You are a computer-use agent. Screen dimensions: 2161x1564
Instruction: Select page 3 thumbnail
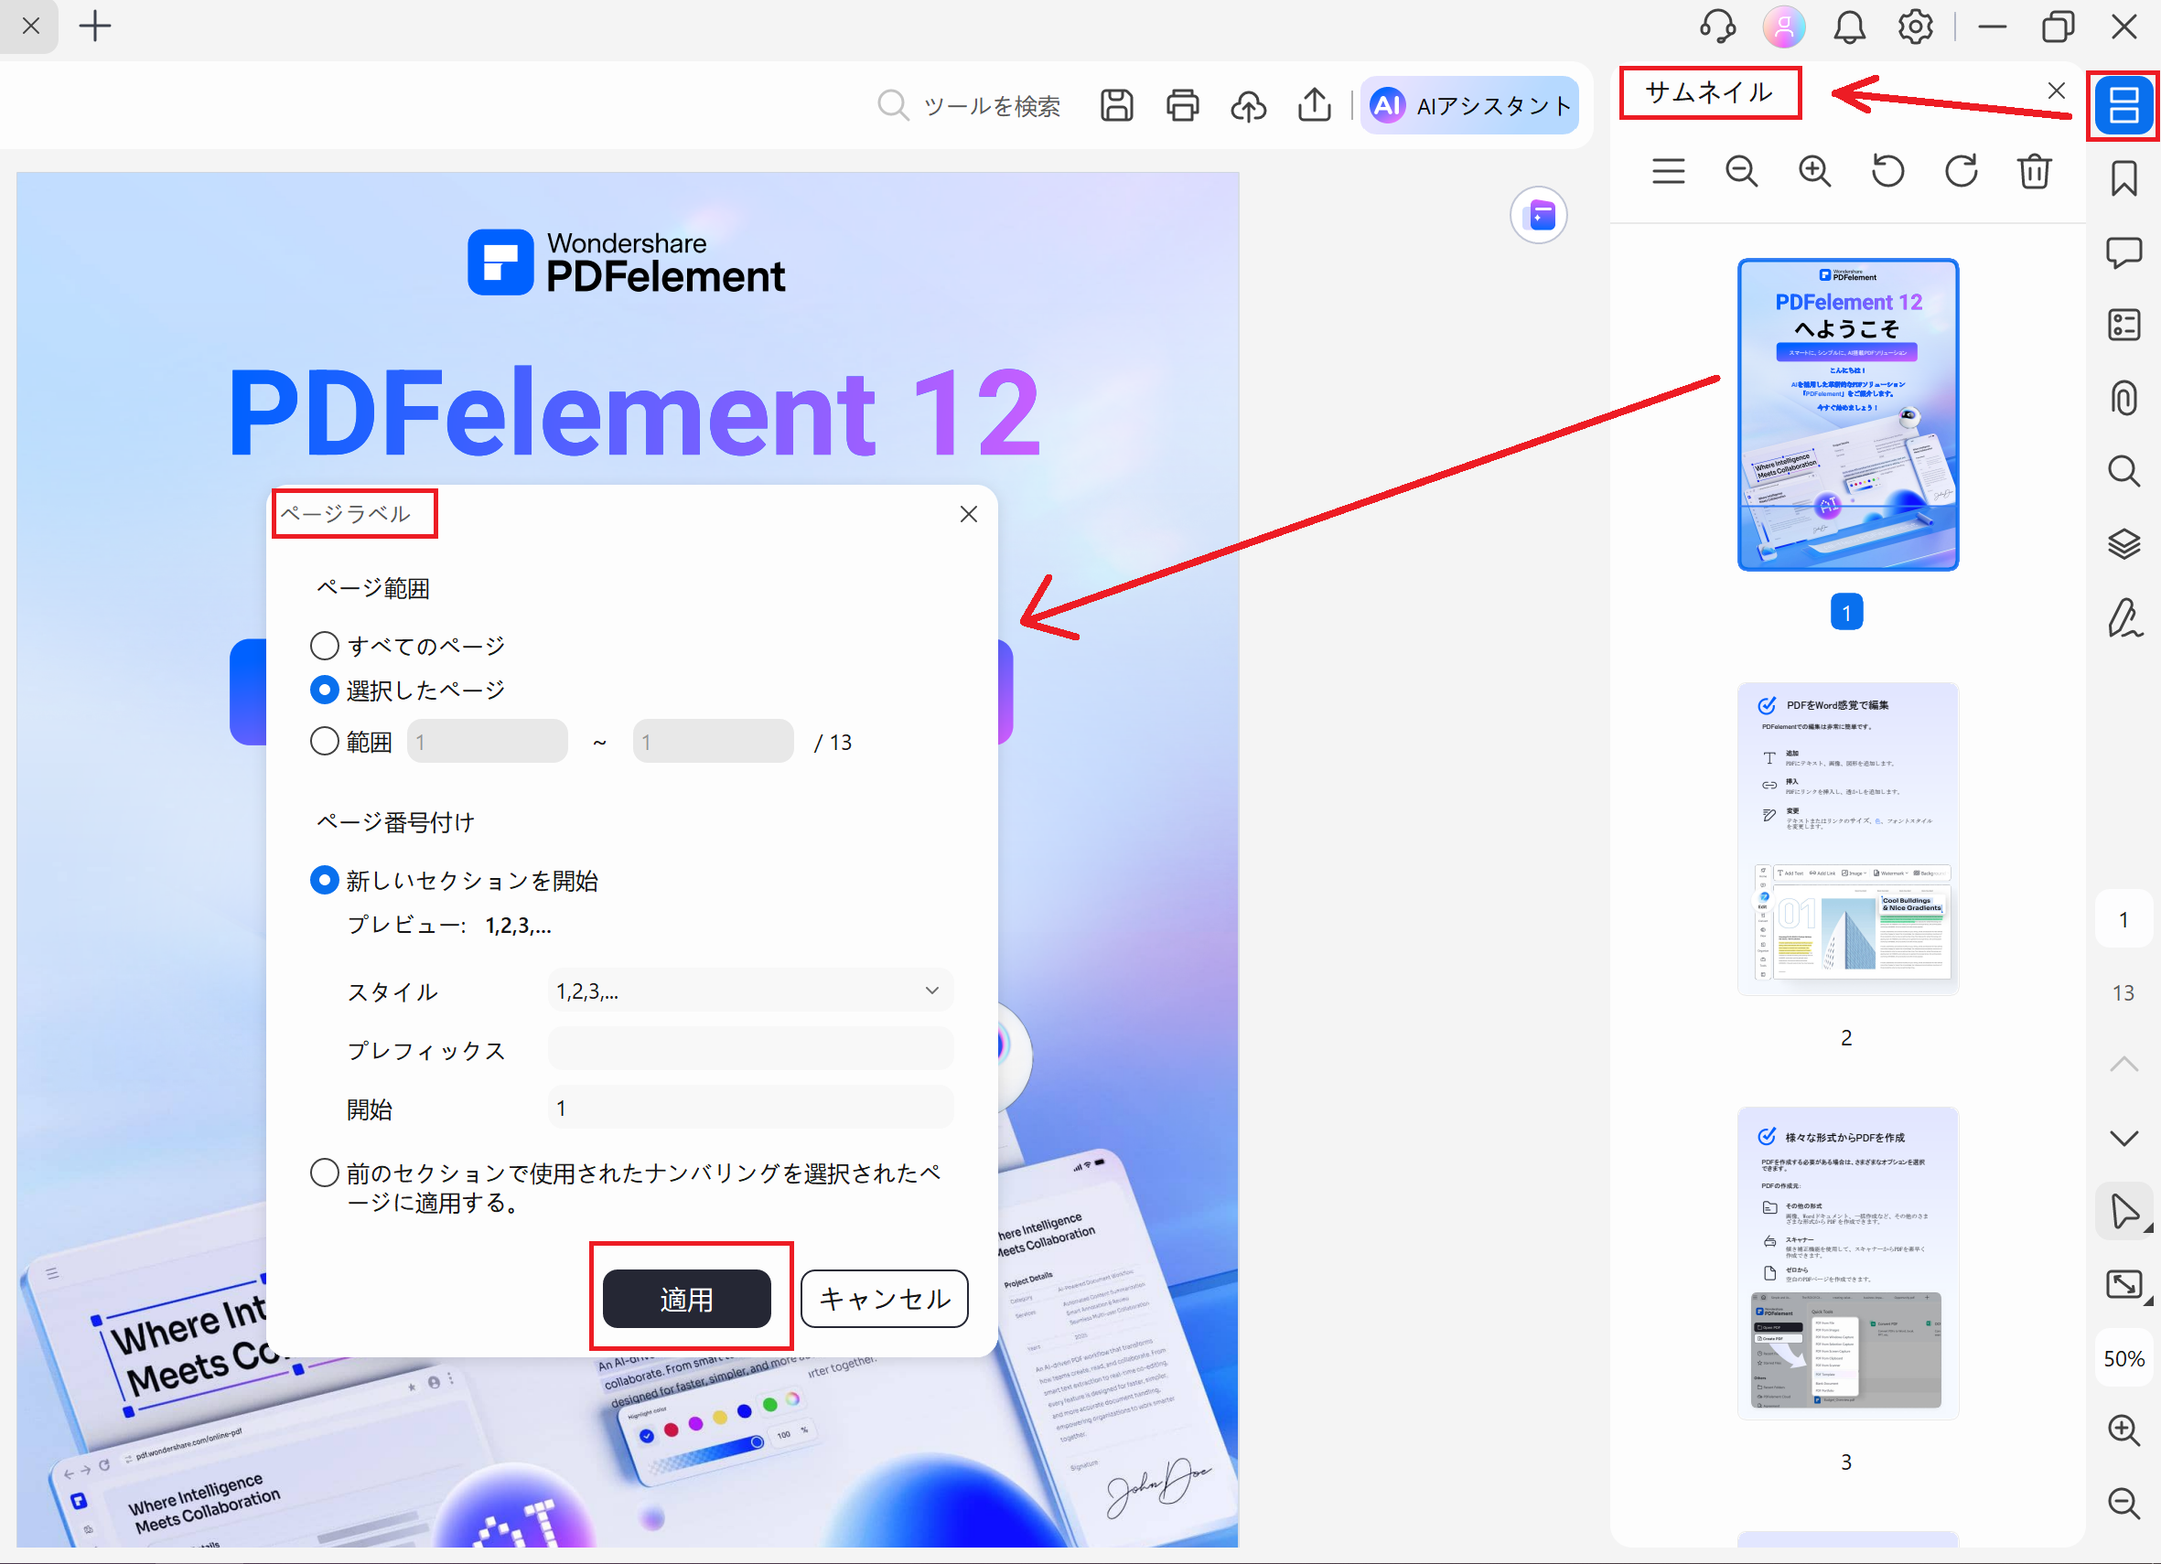1847,1263
